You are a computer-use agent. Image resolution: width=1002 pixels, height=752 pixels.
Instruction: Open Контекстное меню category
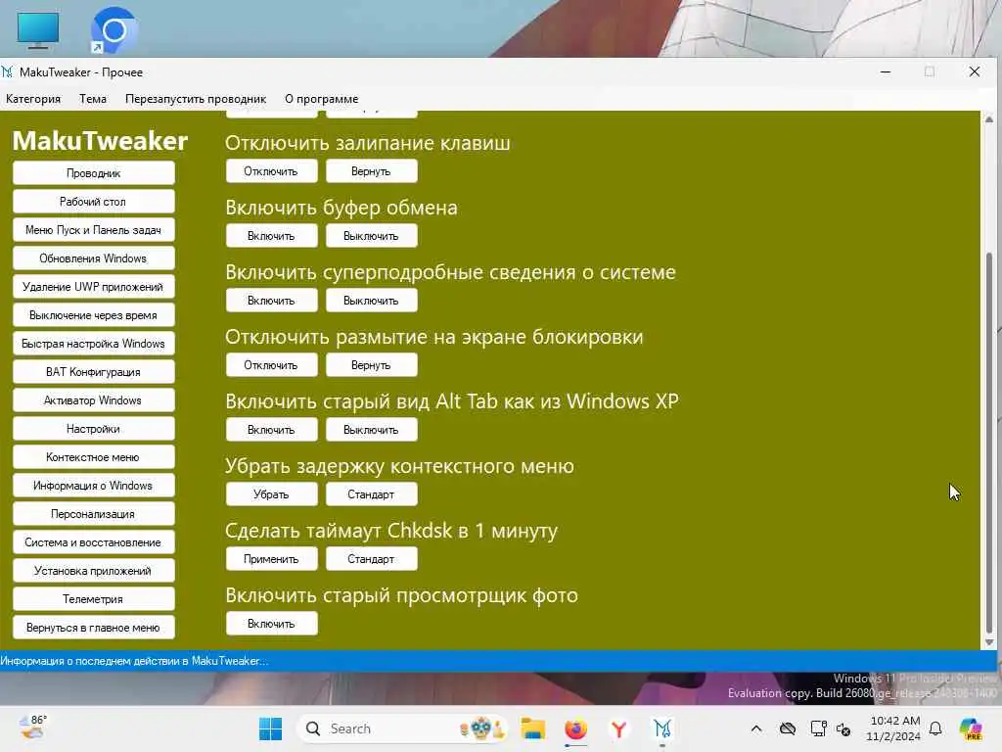point(93,457)
